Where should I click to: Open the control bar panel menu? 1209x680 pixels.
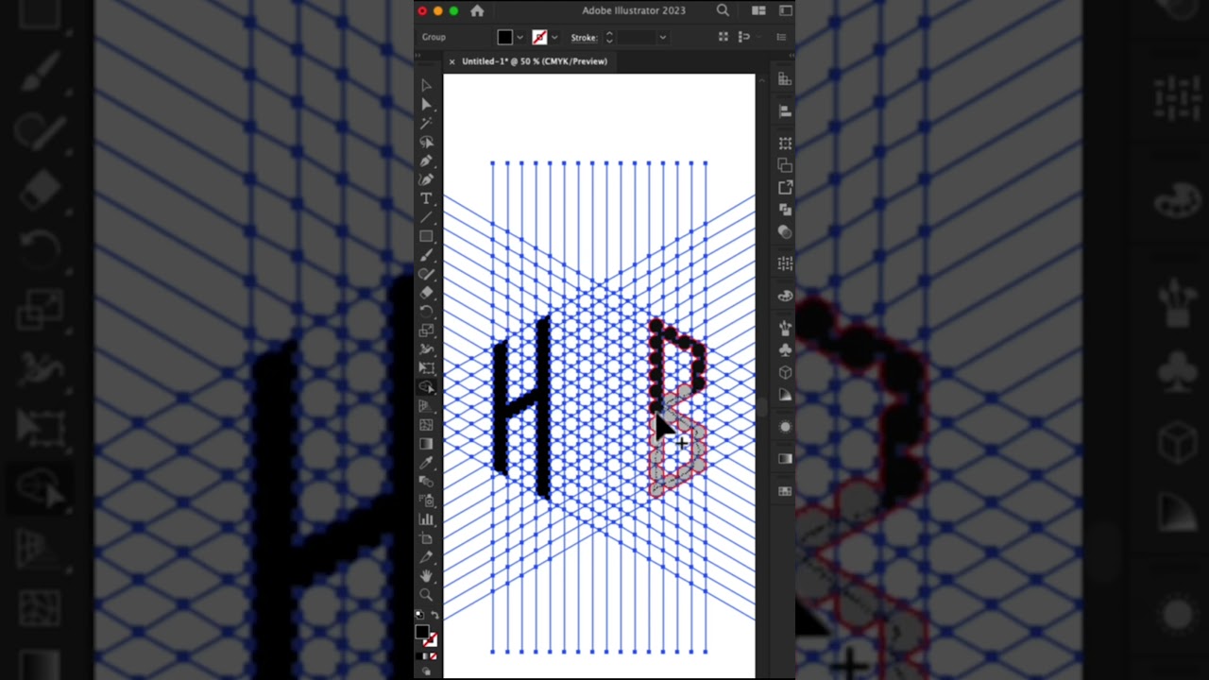click(x=781, y=37)
